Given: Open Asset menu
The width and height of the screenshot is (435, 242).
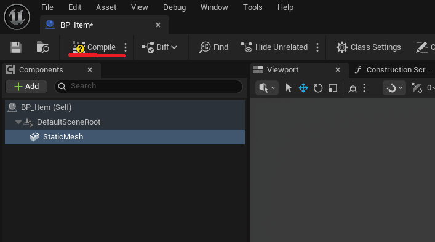Looking at the screenshot, I should point(106,7).
